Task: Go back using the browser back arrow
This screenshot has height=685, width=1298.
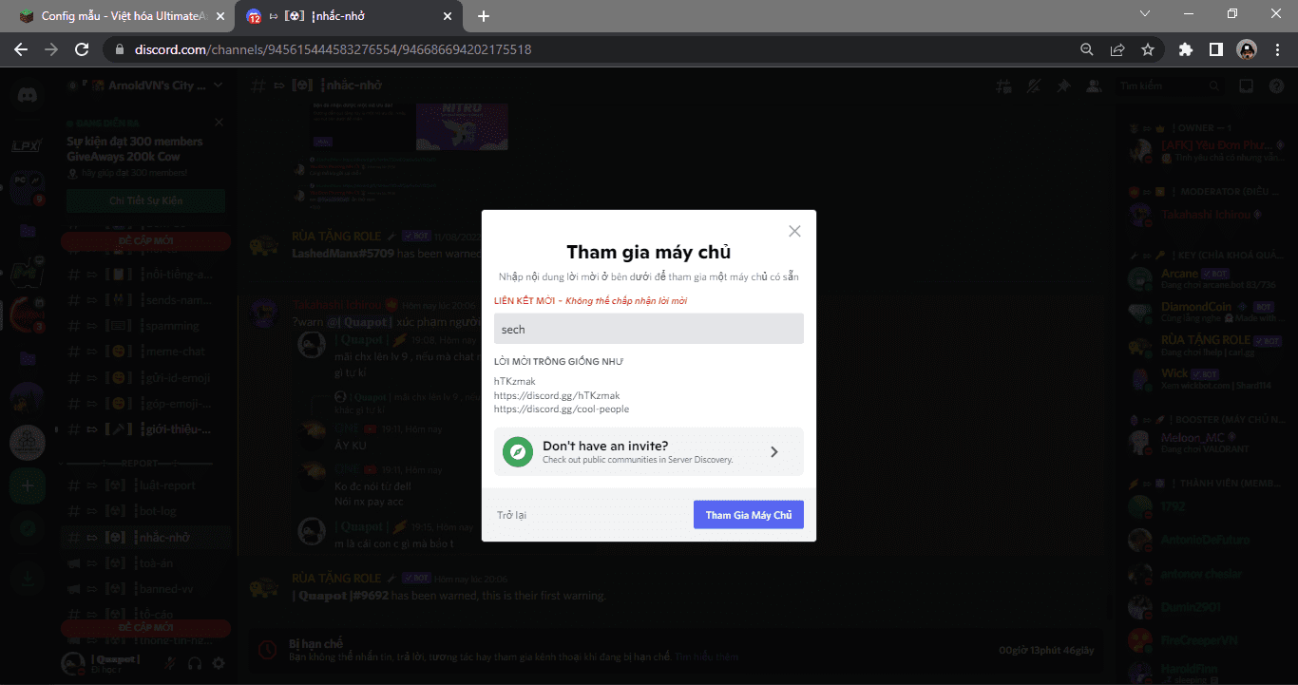Action: click(21, 49)
